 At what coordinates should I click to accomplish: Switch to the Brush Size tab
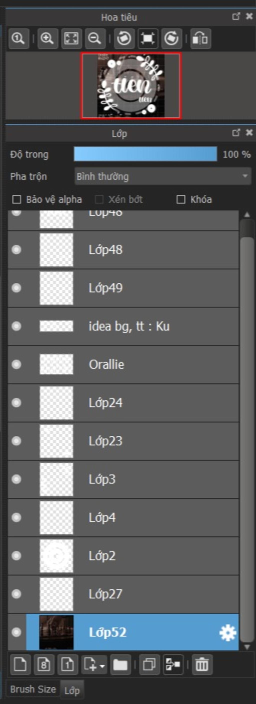pyautogui.click(x=33, y=689)
